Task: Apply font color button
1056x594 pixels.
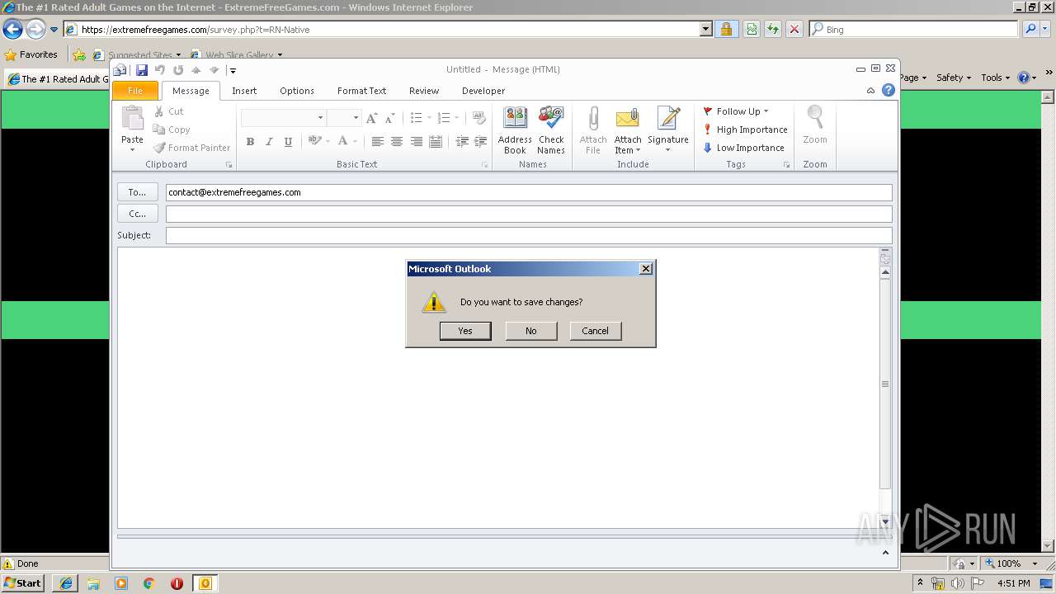Action: click(342, 141)
